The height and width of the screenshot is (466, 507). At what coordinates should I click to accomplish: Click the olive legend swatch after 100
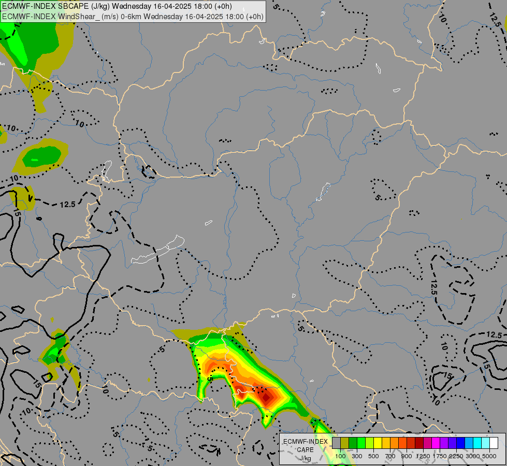click(345, 443)
